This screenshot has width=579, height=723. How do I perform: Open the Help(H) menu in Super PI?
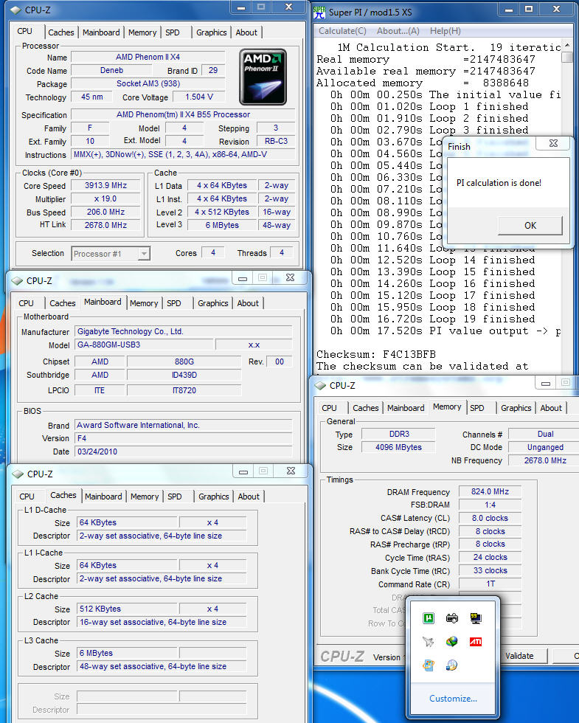(x=445, y=31)
